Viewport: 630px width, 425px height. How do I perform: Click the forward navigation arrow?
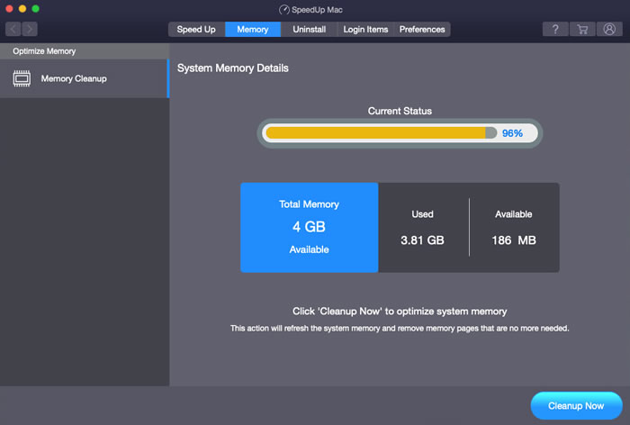(x=29, y=30)
